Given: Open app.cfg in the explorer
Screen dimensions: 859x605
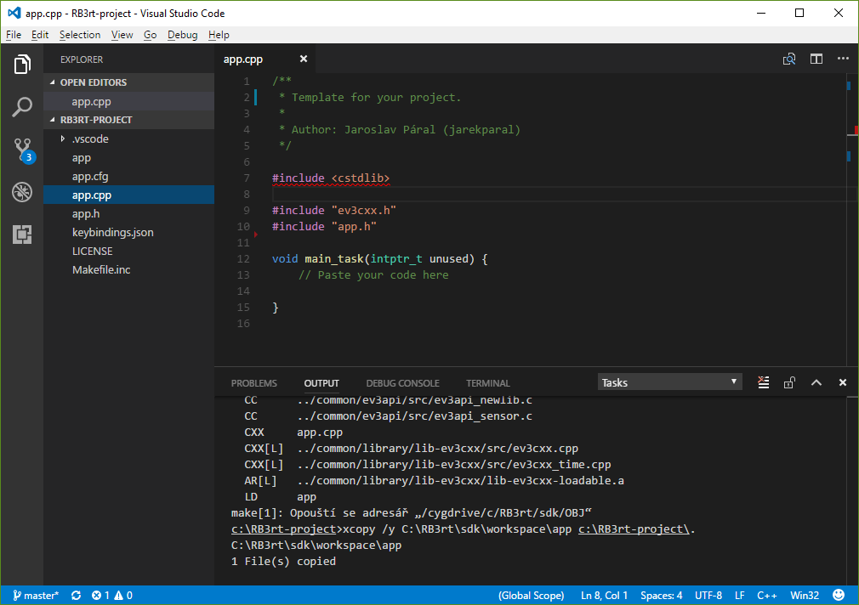Looking at the screenshot, I should point(128,176).
